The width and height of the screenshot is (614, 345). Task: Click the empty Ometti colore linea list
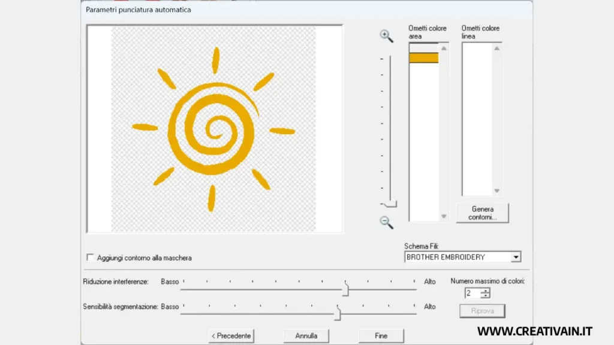[477, 119]
